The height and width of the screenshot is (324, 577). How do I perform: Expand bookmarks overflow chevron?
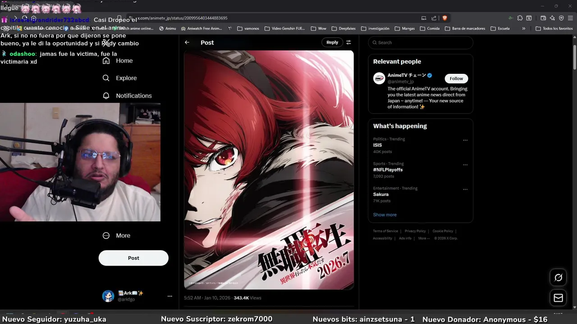(x=523, y=28)
